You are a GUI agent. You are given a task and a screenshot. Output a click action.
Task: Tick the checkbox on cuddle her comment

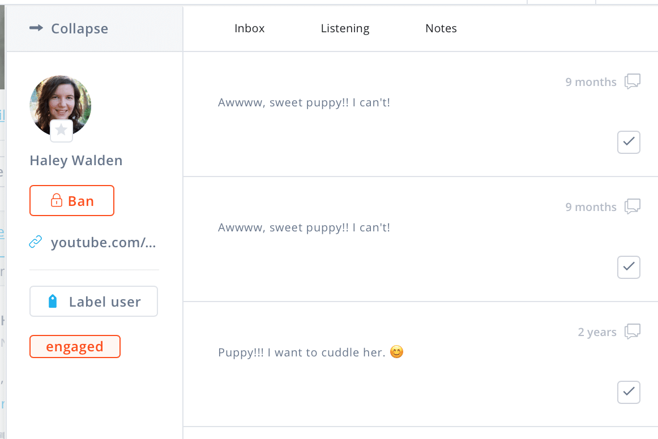coord(629,392)
